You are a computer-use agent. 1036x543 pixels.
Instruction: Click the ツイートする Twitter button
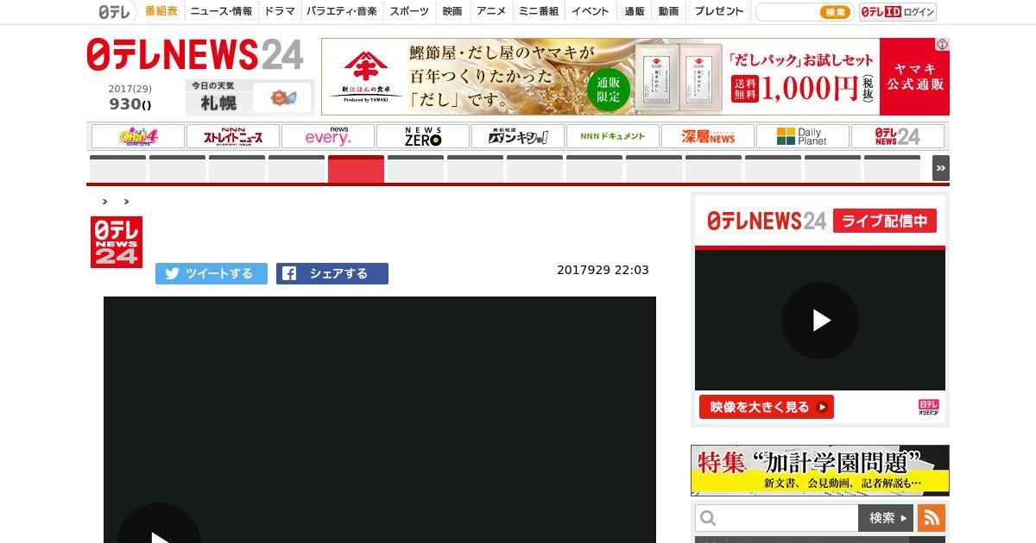click(x=212, y=273)
